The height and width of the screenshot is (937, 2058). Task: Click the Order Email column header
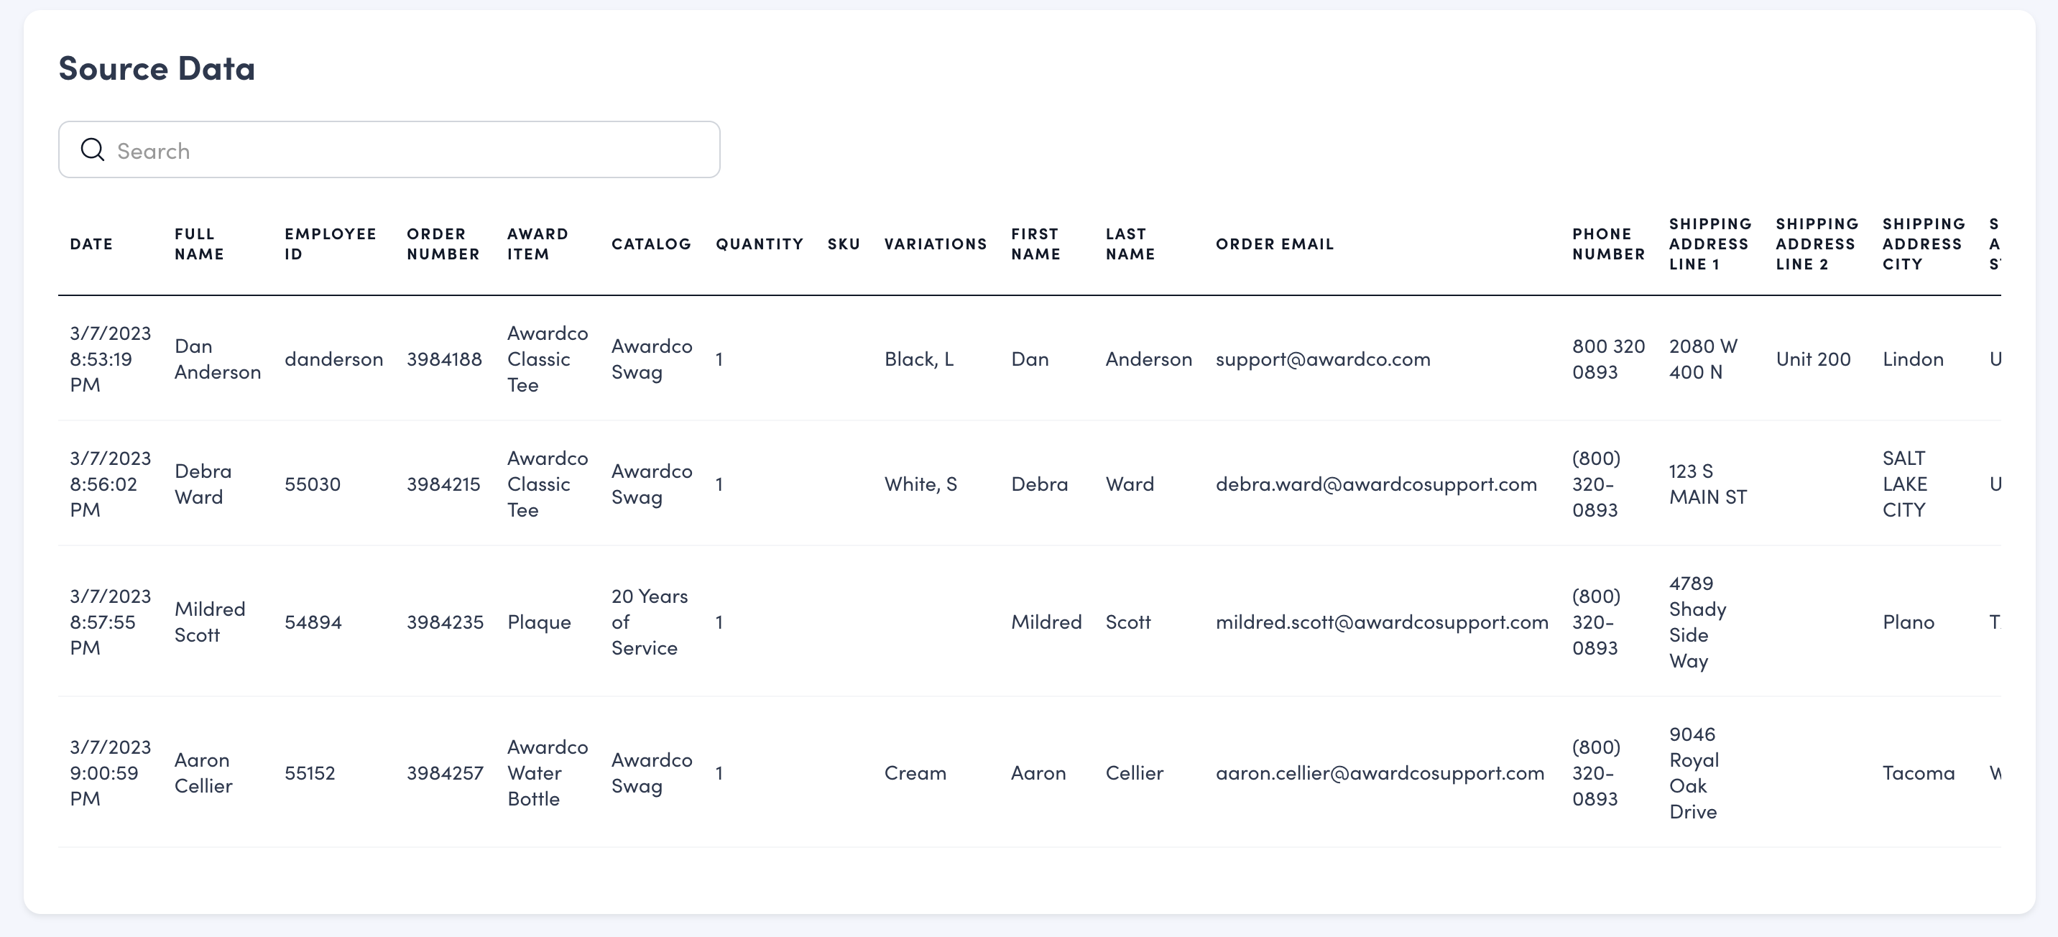[1274, 244]
